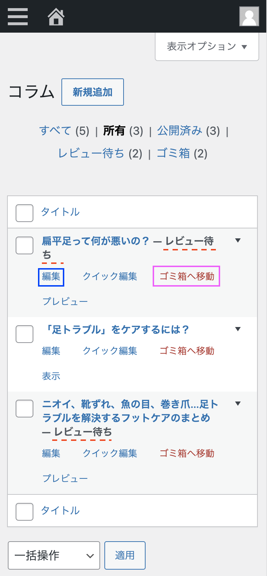Open the 一括操作 bulk action dropdown

point(54,555)
